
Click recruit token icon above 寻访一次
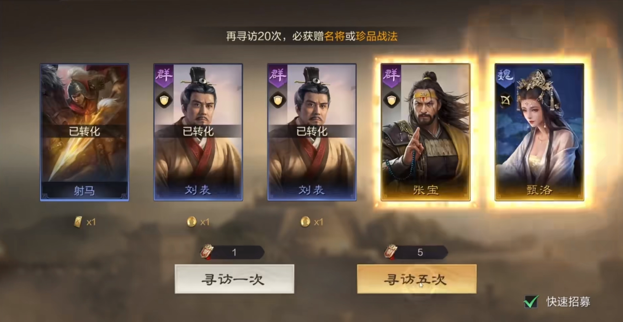tap(207, 252)
